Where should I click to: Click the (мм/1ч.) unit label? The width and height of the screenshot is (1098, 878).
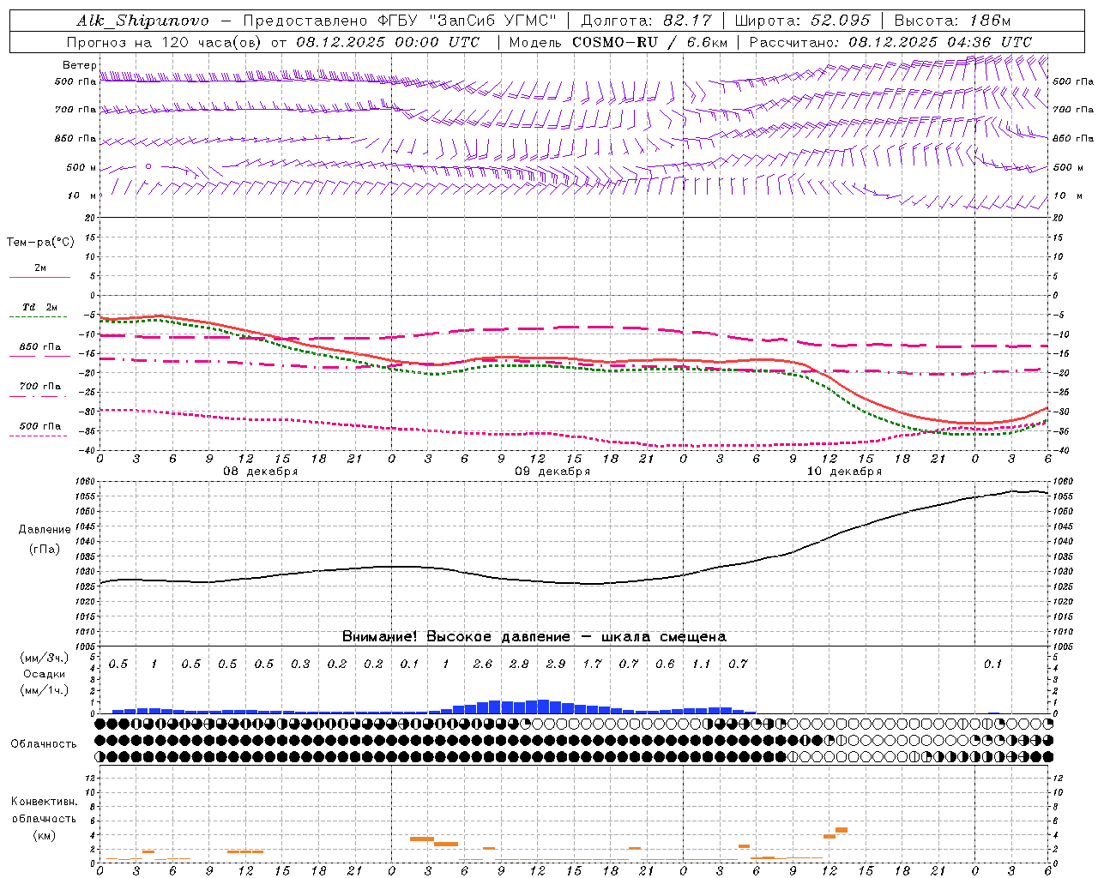click(44, 690)
